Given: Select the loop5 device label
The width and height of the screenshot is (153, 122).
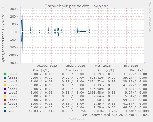Looking at the screenshot, I should (x=13, y=93).
